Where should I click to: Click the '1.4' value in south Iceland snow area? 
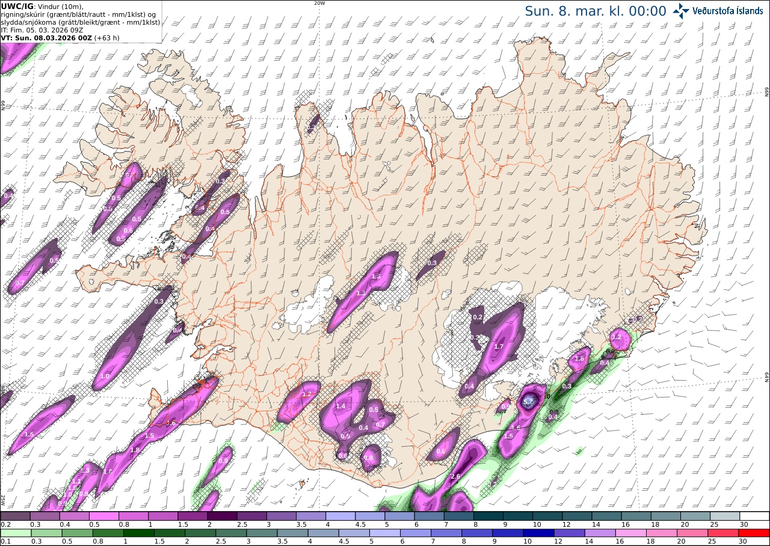tap(340, 406)
